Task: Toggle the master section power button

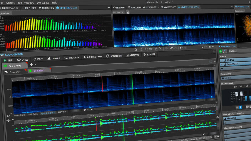Action: click(x=220, y=51)
